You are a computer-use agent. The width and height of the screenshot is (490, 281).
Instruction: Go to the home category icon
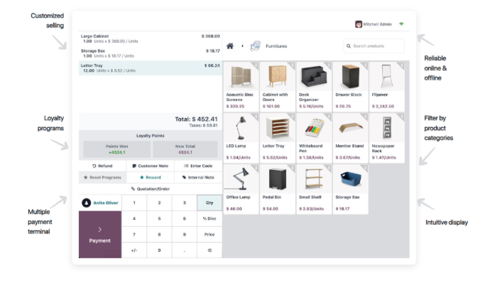click(230, 46)
